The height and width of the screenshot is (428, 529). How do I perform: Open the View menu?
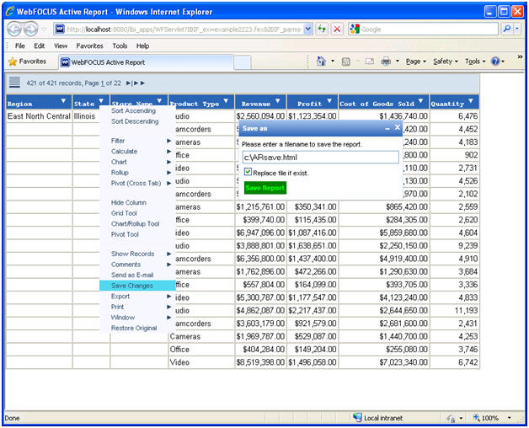pos(61,45)
